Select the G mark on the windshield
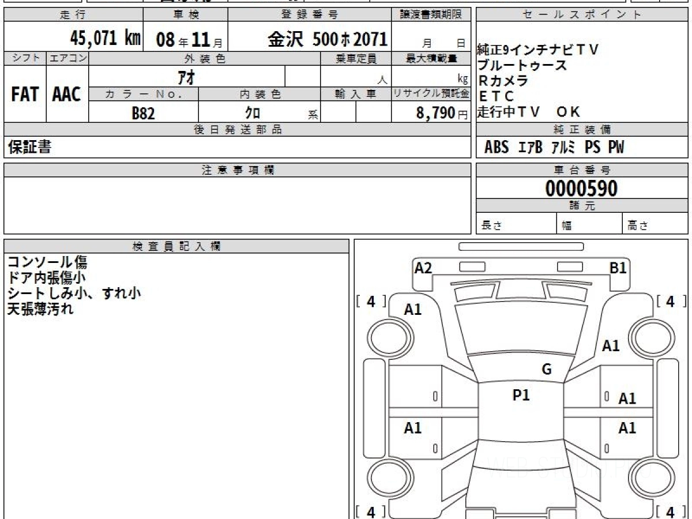Screen dimensions: 692x519 point(546,370)
